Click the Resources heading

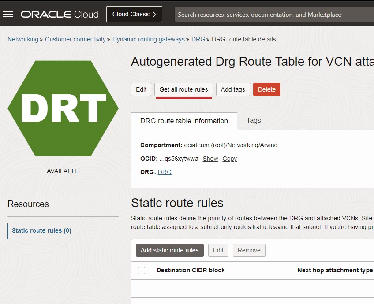tap(28, 204)
